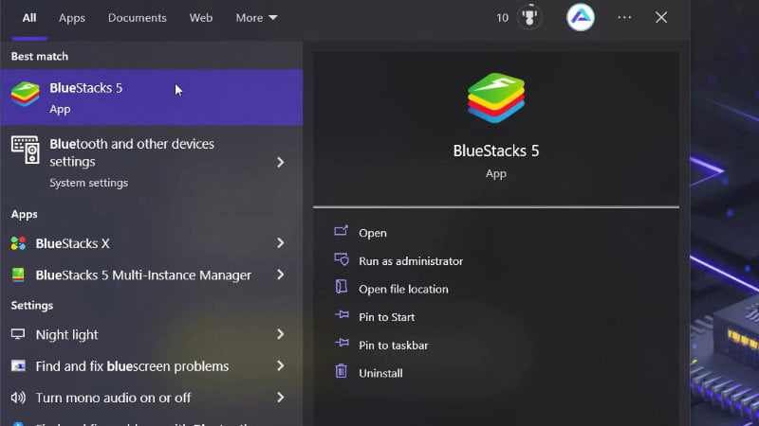Expand Turn mono audio on or off arrow

(280, 398)
